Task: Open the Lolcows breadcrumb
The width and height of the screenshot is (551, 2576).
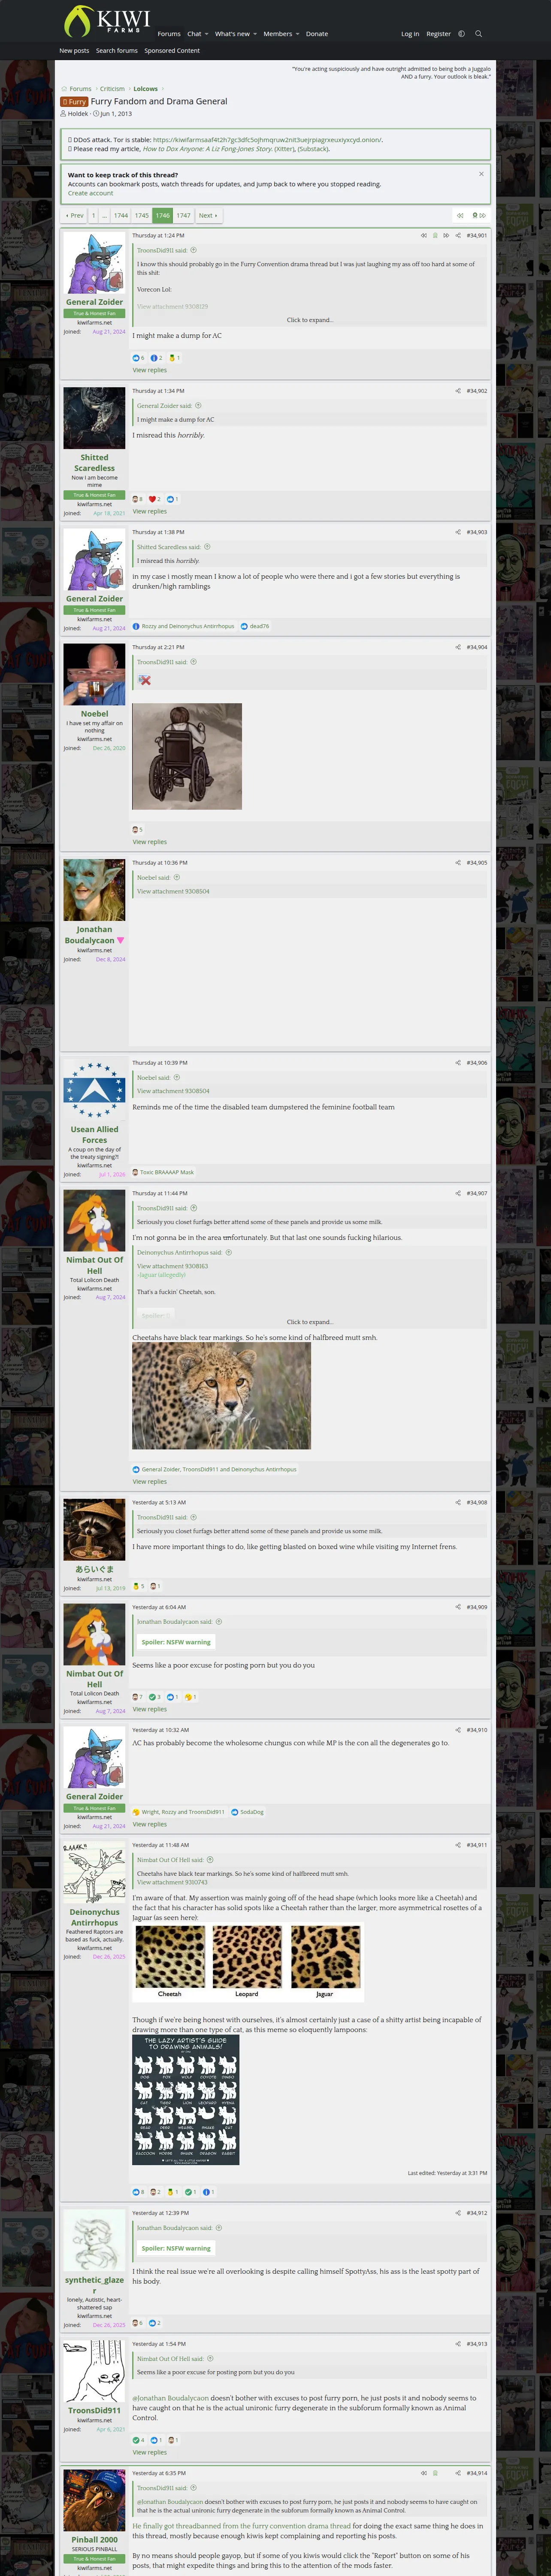Action: pyautogui.click(x=146, y=89)
